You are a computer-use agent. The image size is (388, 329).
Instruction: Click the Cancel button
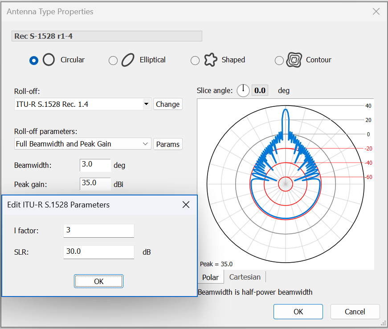355,312
